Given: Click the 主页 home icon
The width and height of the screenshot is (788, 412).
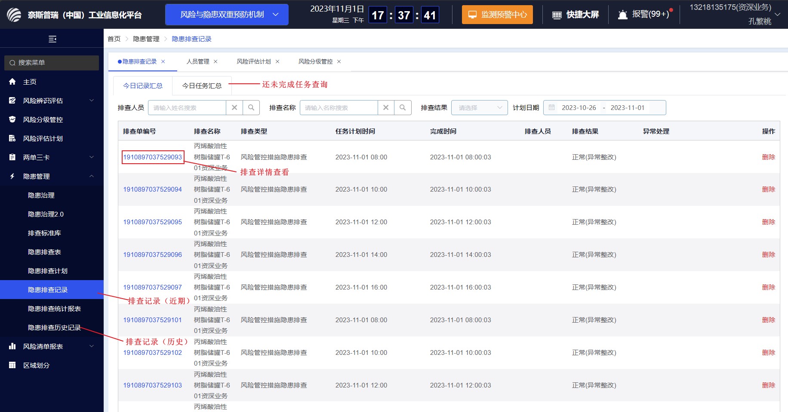Looking at the screenshot, I should point(12,82).
